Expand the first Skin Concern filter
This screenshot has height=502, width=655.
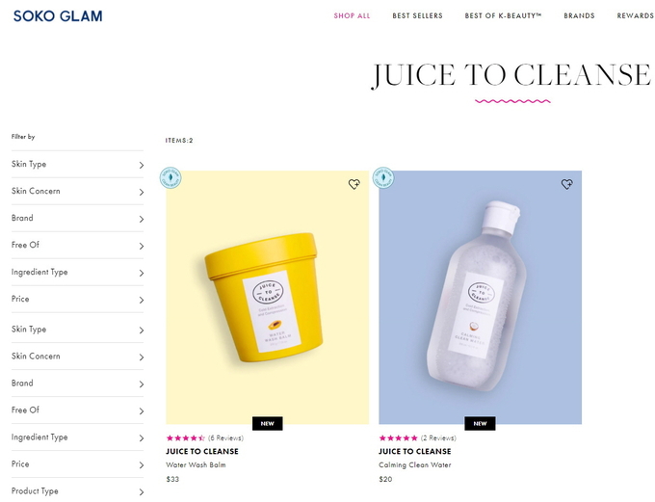(x=77, y=192)
